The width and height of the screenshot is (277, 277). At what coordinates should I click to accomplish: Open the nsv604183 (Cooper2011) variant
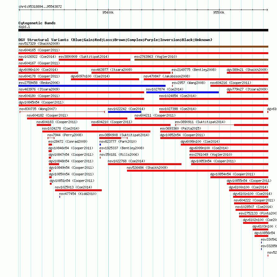pyautogui.click(x=57, y=122)
